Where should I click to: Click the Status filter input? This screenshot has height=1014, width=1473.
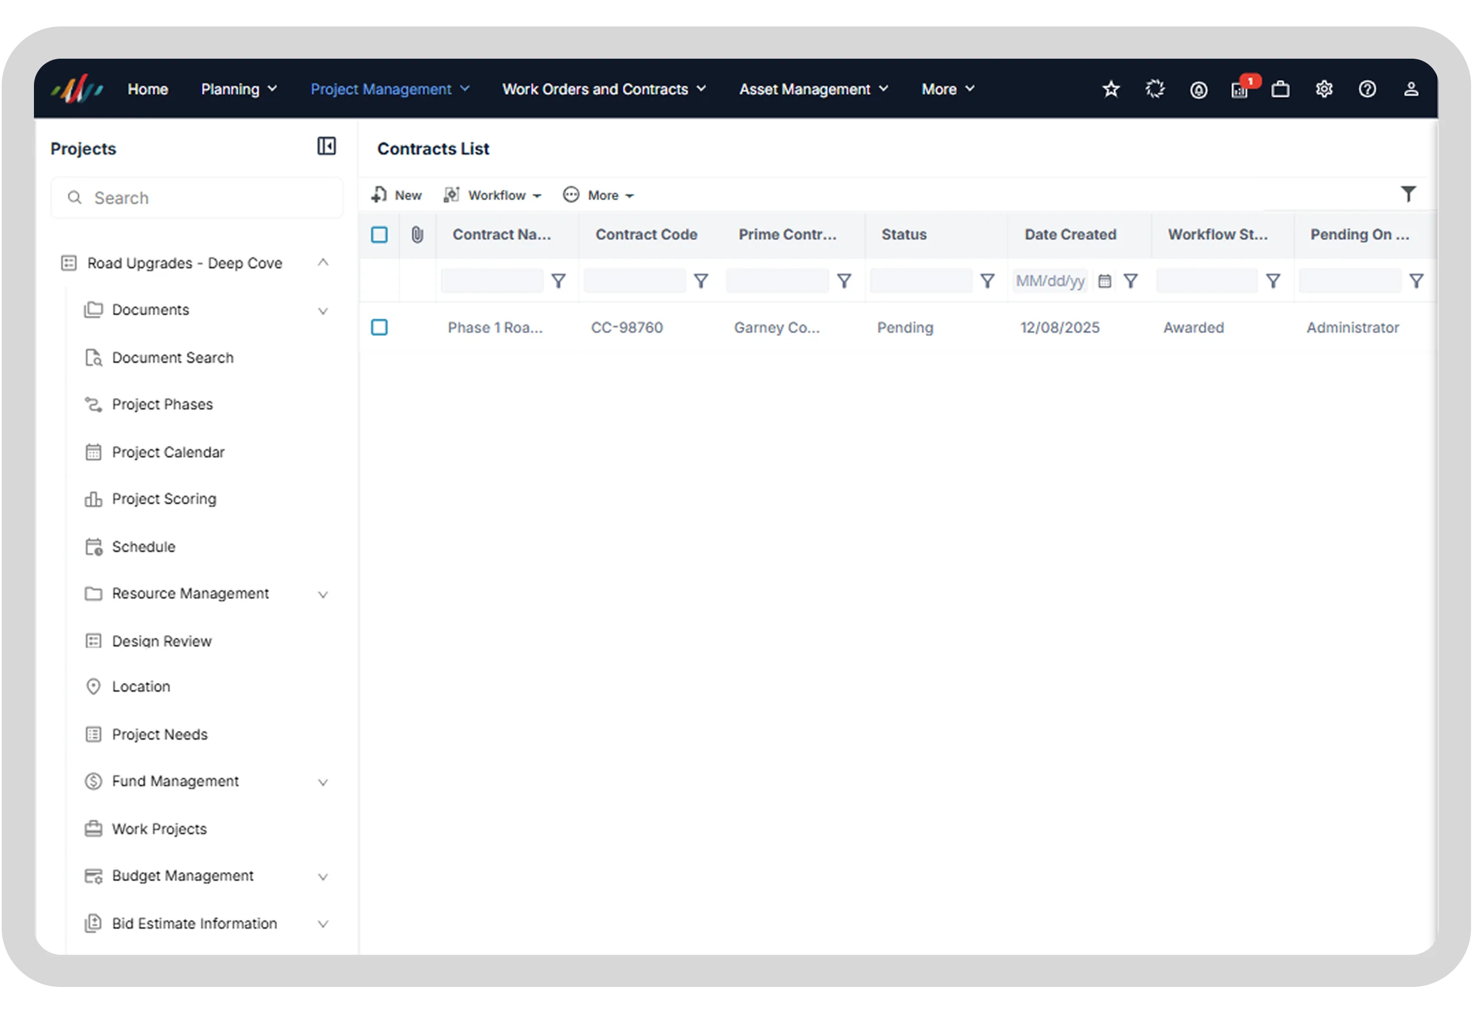(921, 281)
